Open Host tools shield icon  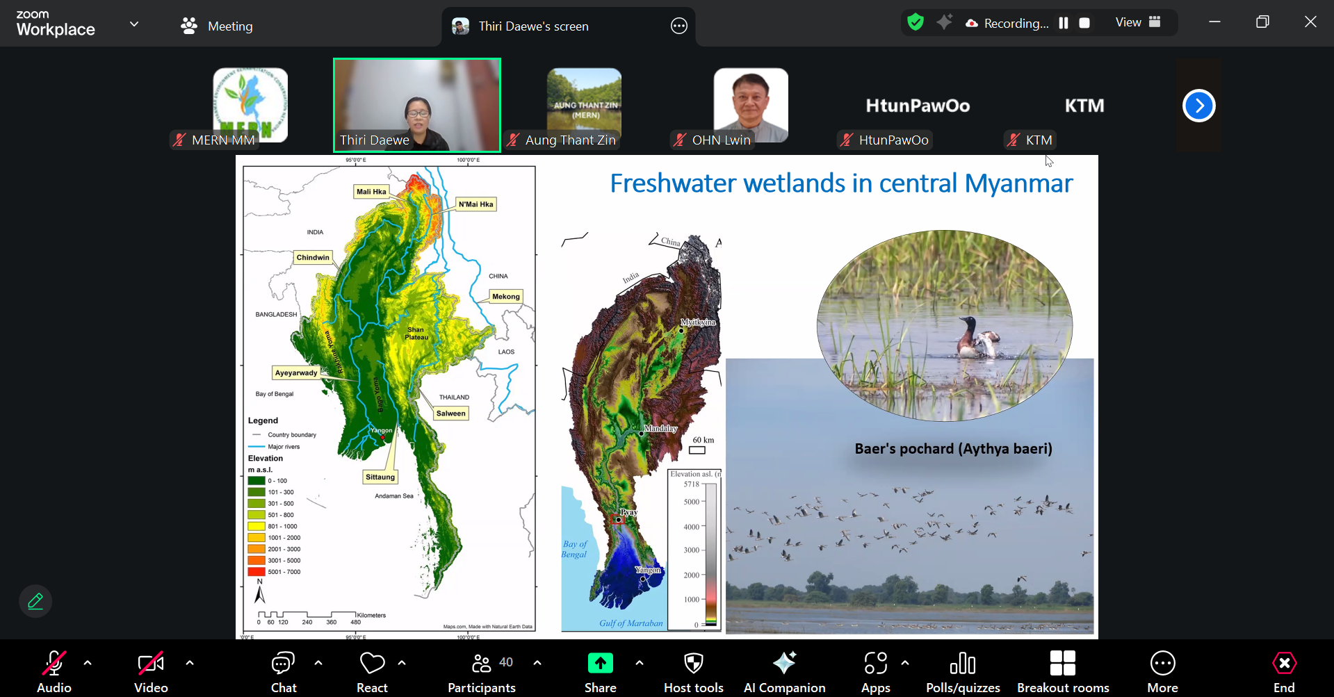pos(693,671)
